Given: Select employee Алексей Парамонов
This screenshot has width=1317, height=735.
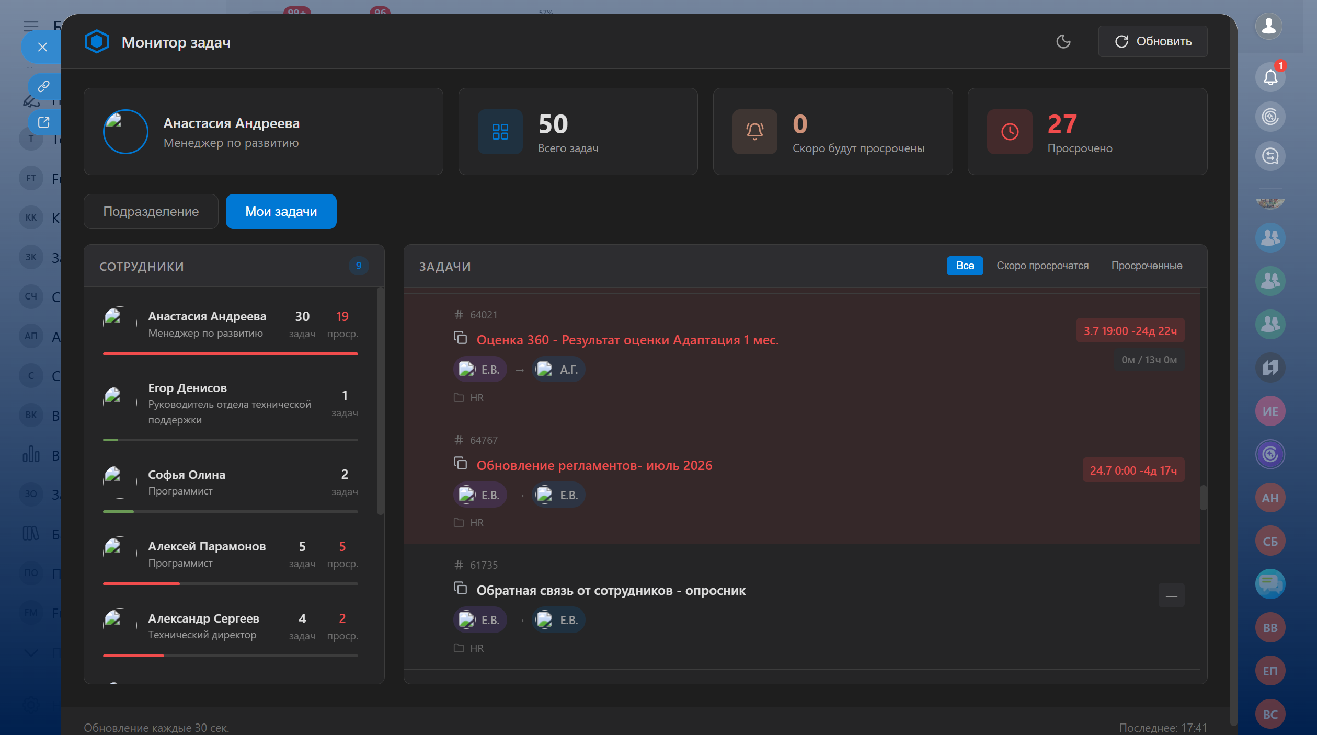Looking at the screenshot, I should 231,555.
